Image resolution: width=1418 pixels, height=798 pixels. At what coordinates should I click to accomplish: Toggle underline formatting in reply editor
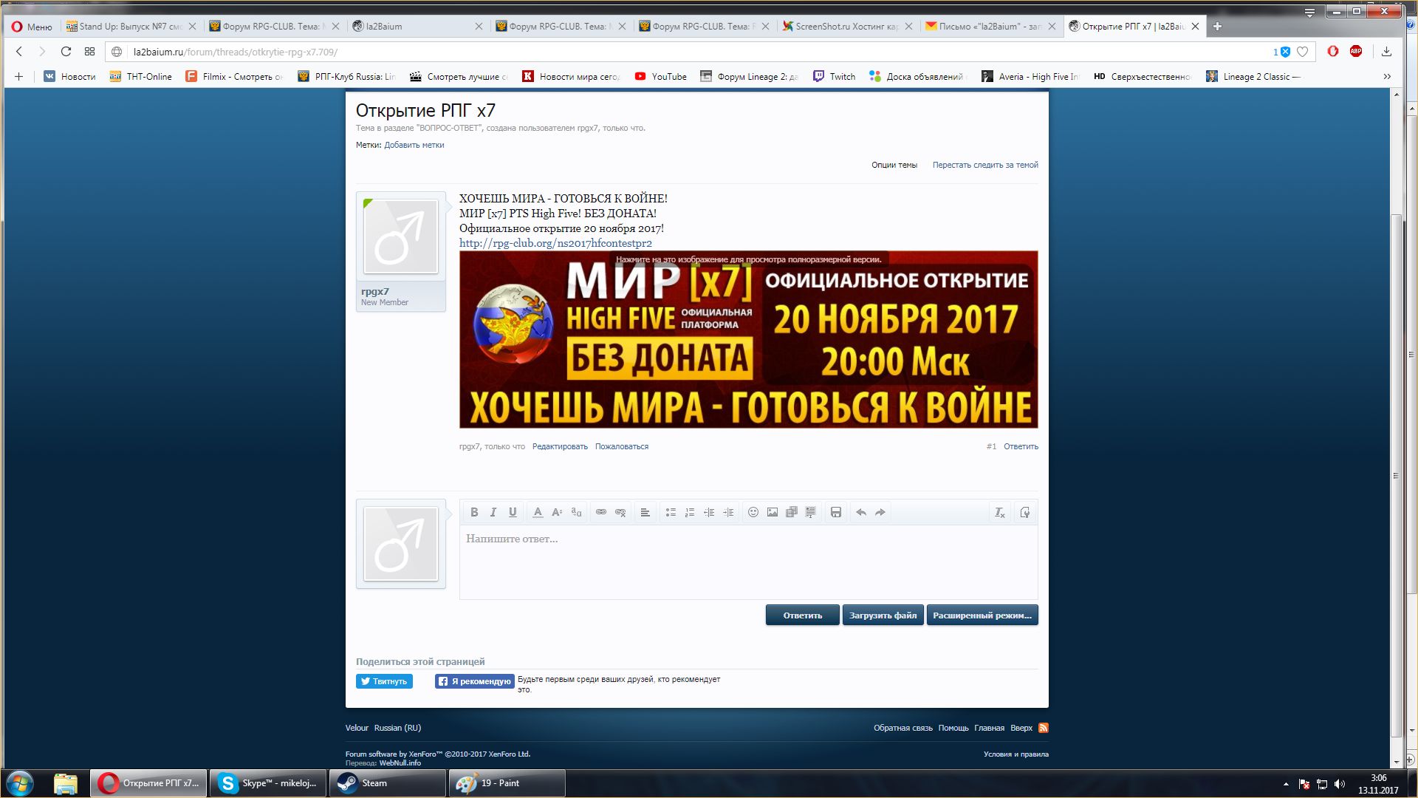point(513,512)
